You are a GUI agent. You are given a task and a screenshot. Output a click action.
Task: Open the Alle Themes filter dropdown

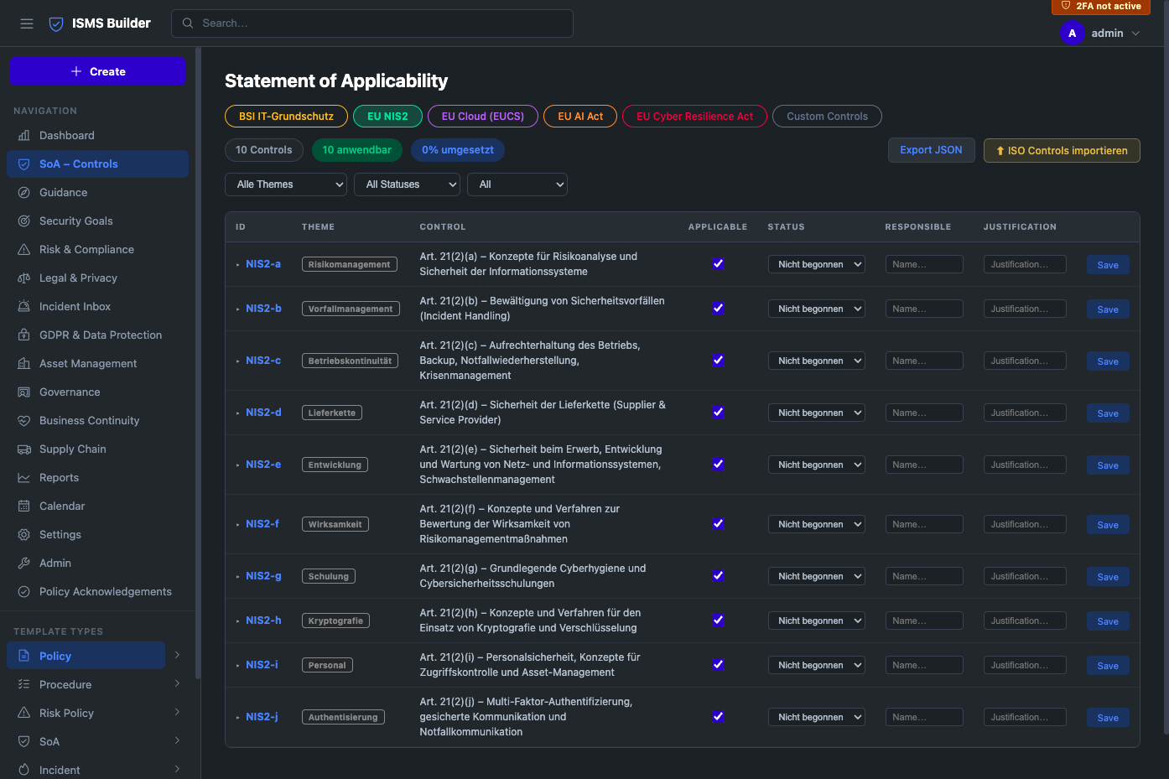pyautogui.click(x=286, y=184)
